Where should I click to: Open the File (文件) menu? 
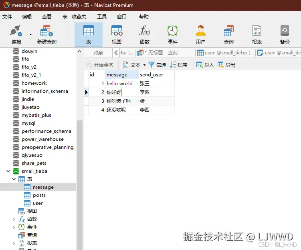(x=7, y=17)
